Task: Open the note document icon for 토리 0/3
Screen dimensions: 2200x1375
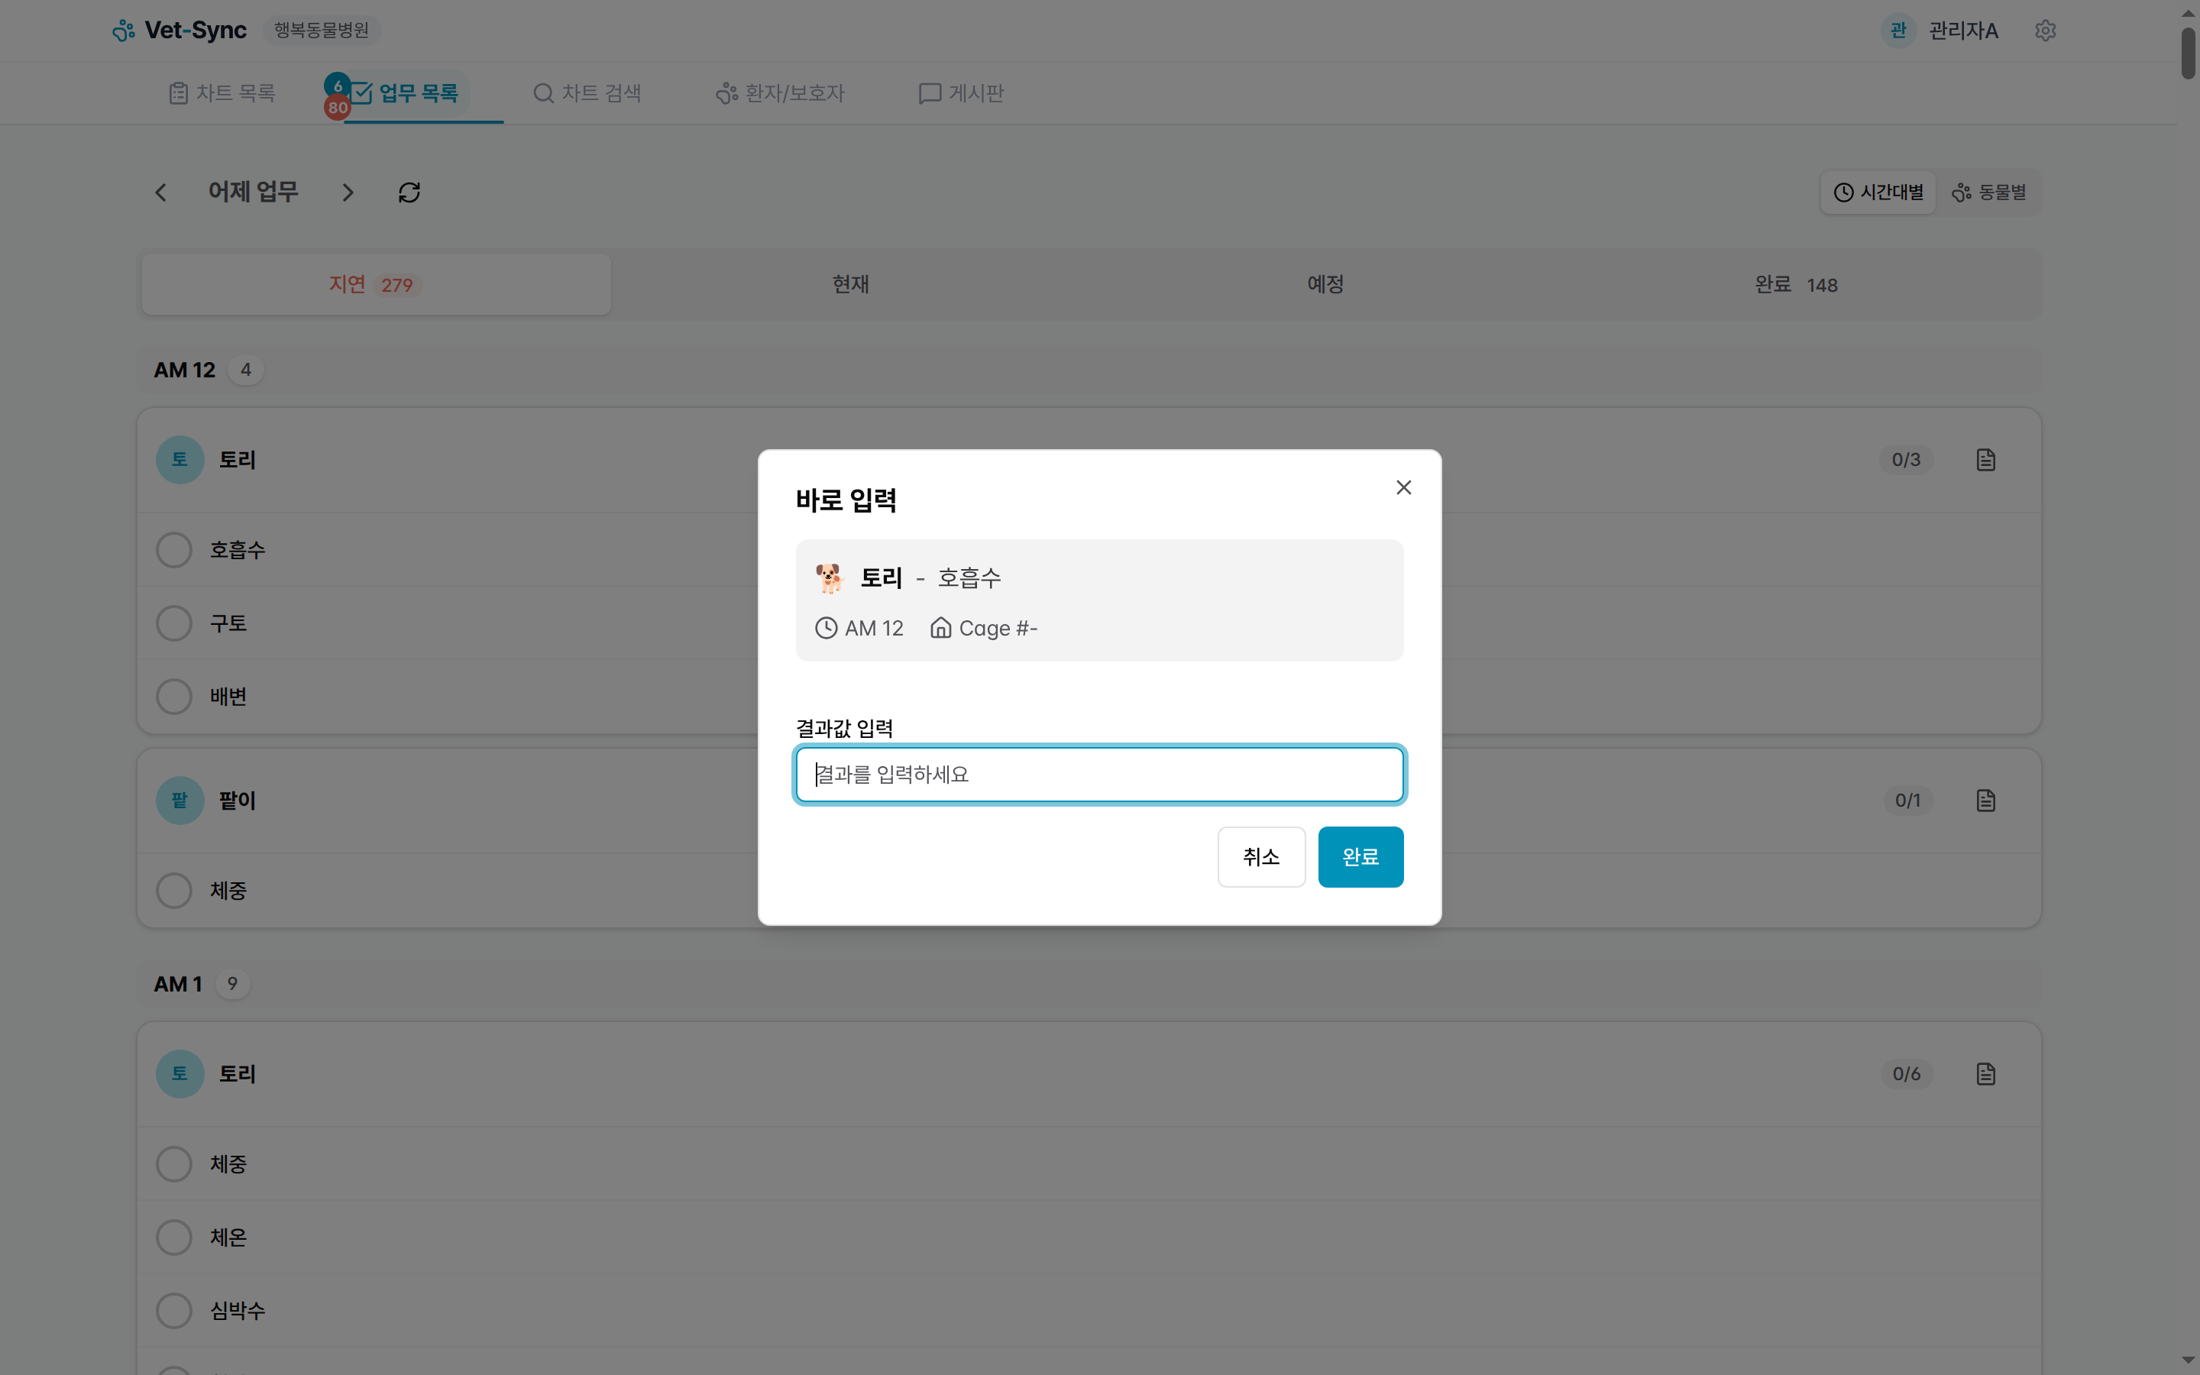Action: click(1985, 459)
